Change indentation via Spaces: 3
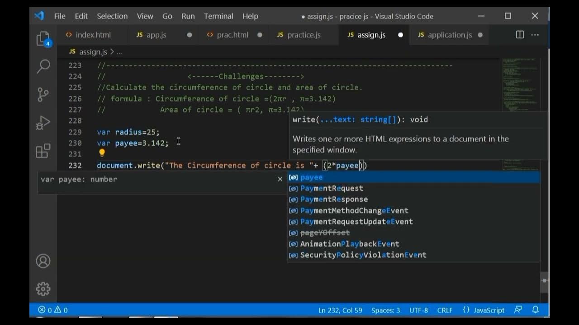Image resolution: width=579 pixels, height=325 pixels. [385, 310]
